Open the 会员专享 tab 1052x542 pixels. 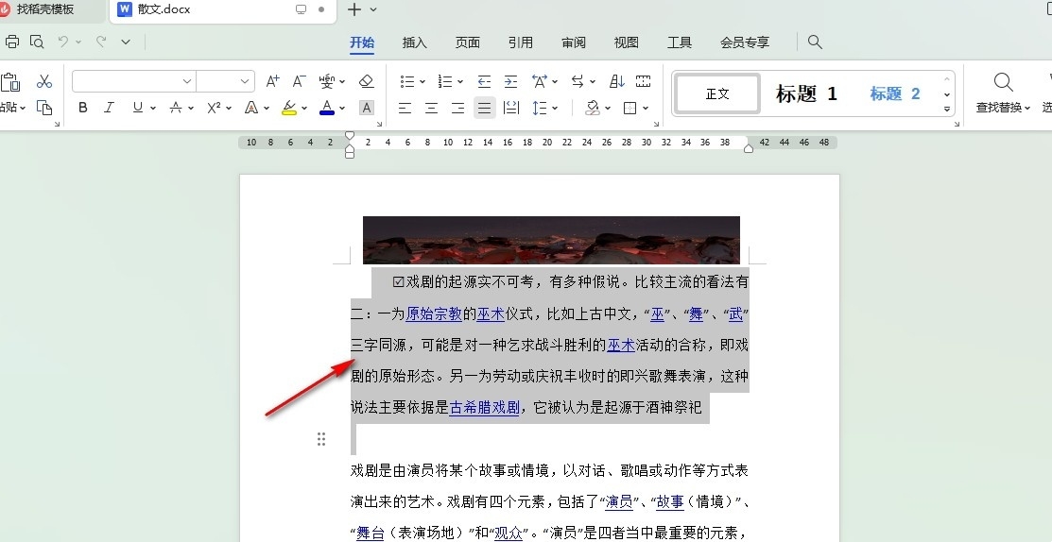[745, 42]
